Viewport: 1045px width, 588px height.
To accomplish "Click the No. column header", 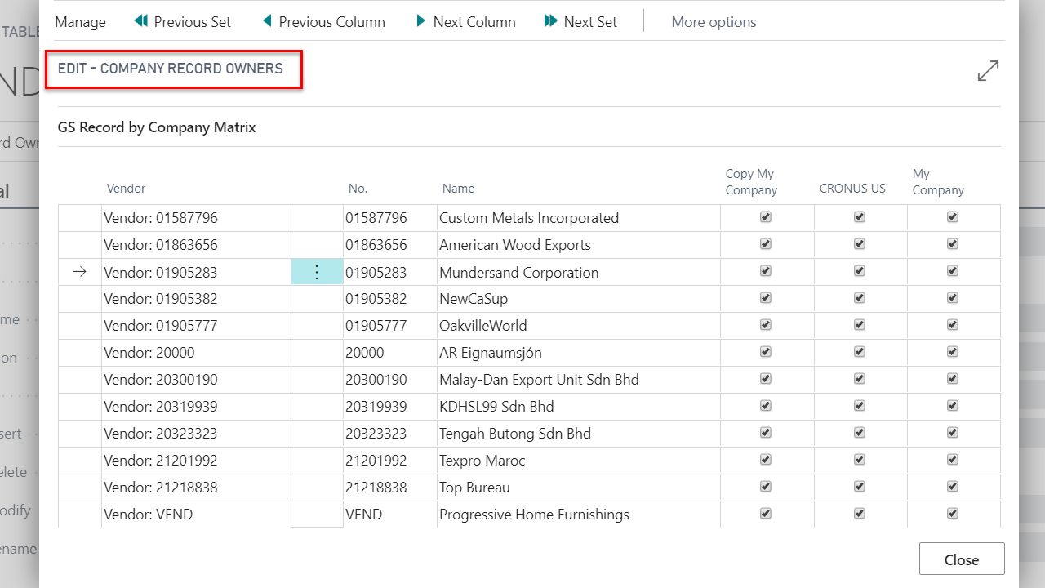I will click(x=358, y=189).
